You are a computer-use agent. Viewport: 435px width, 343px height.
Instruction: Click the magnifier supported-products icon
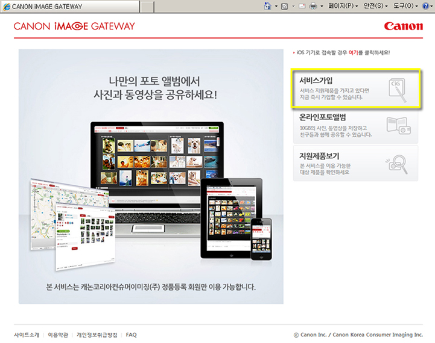point(397,165)
